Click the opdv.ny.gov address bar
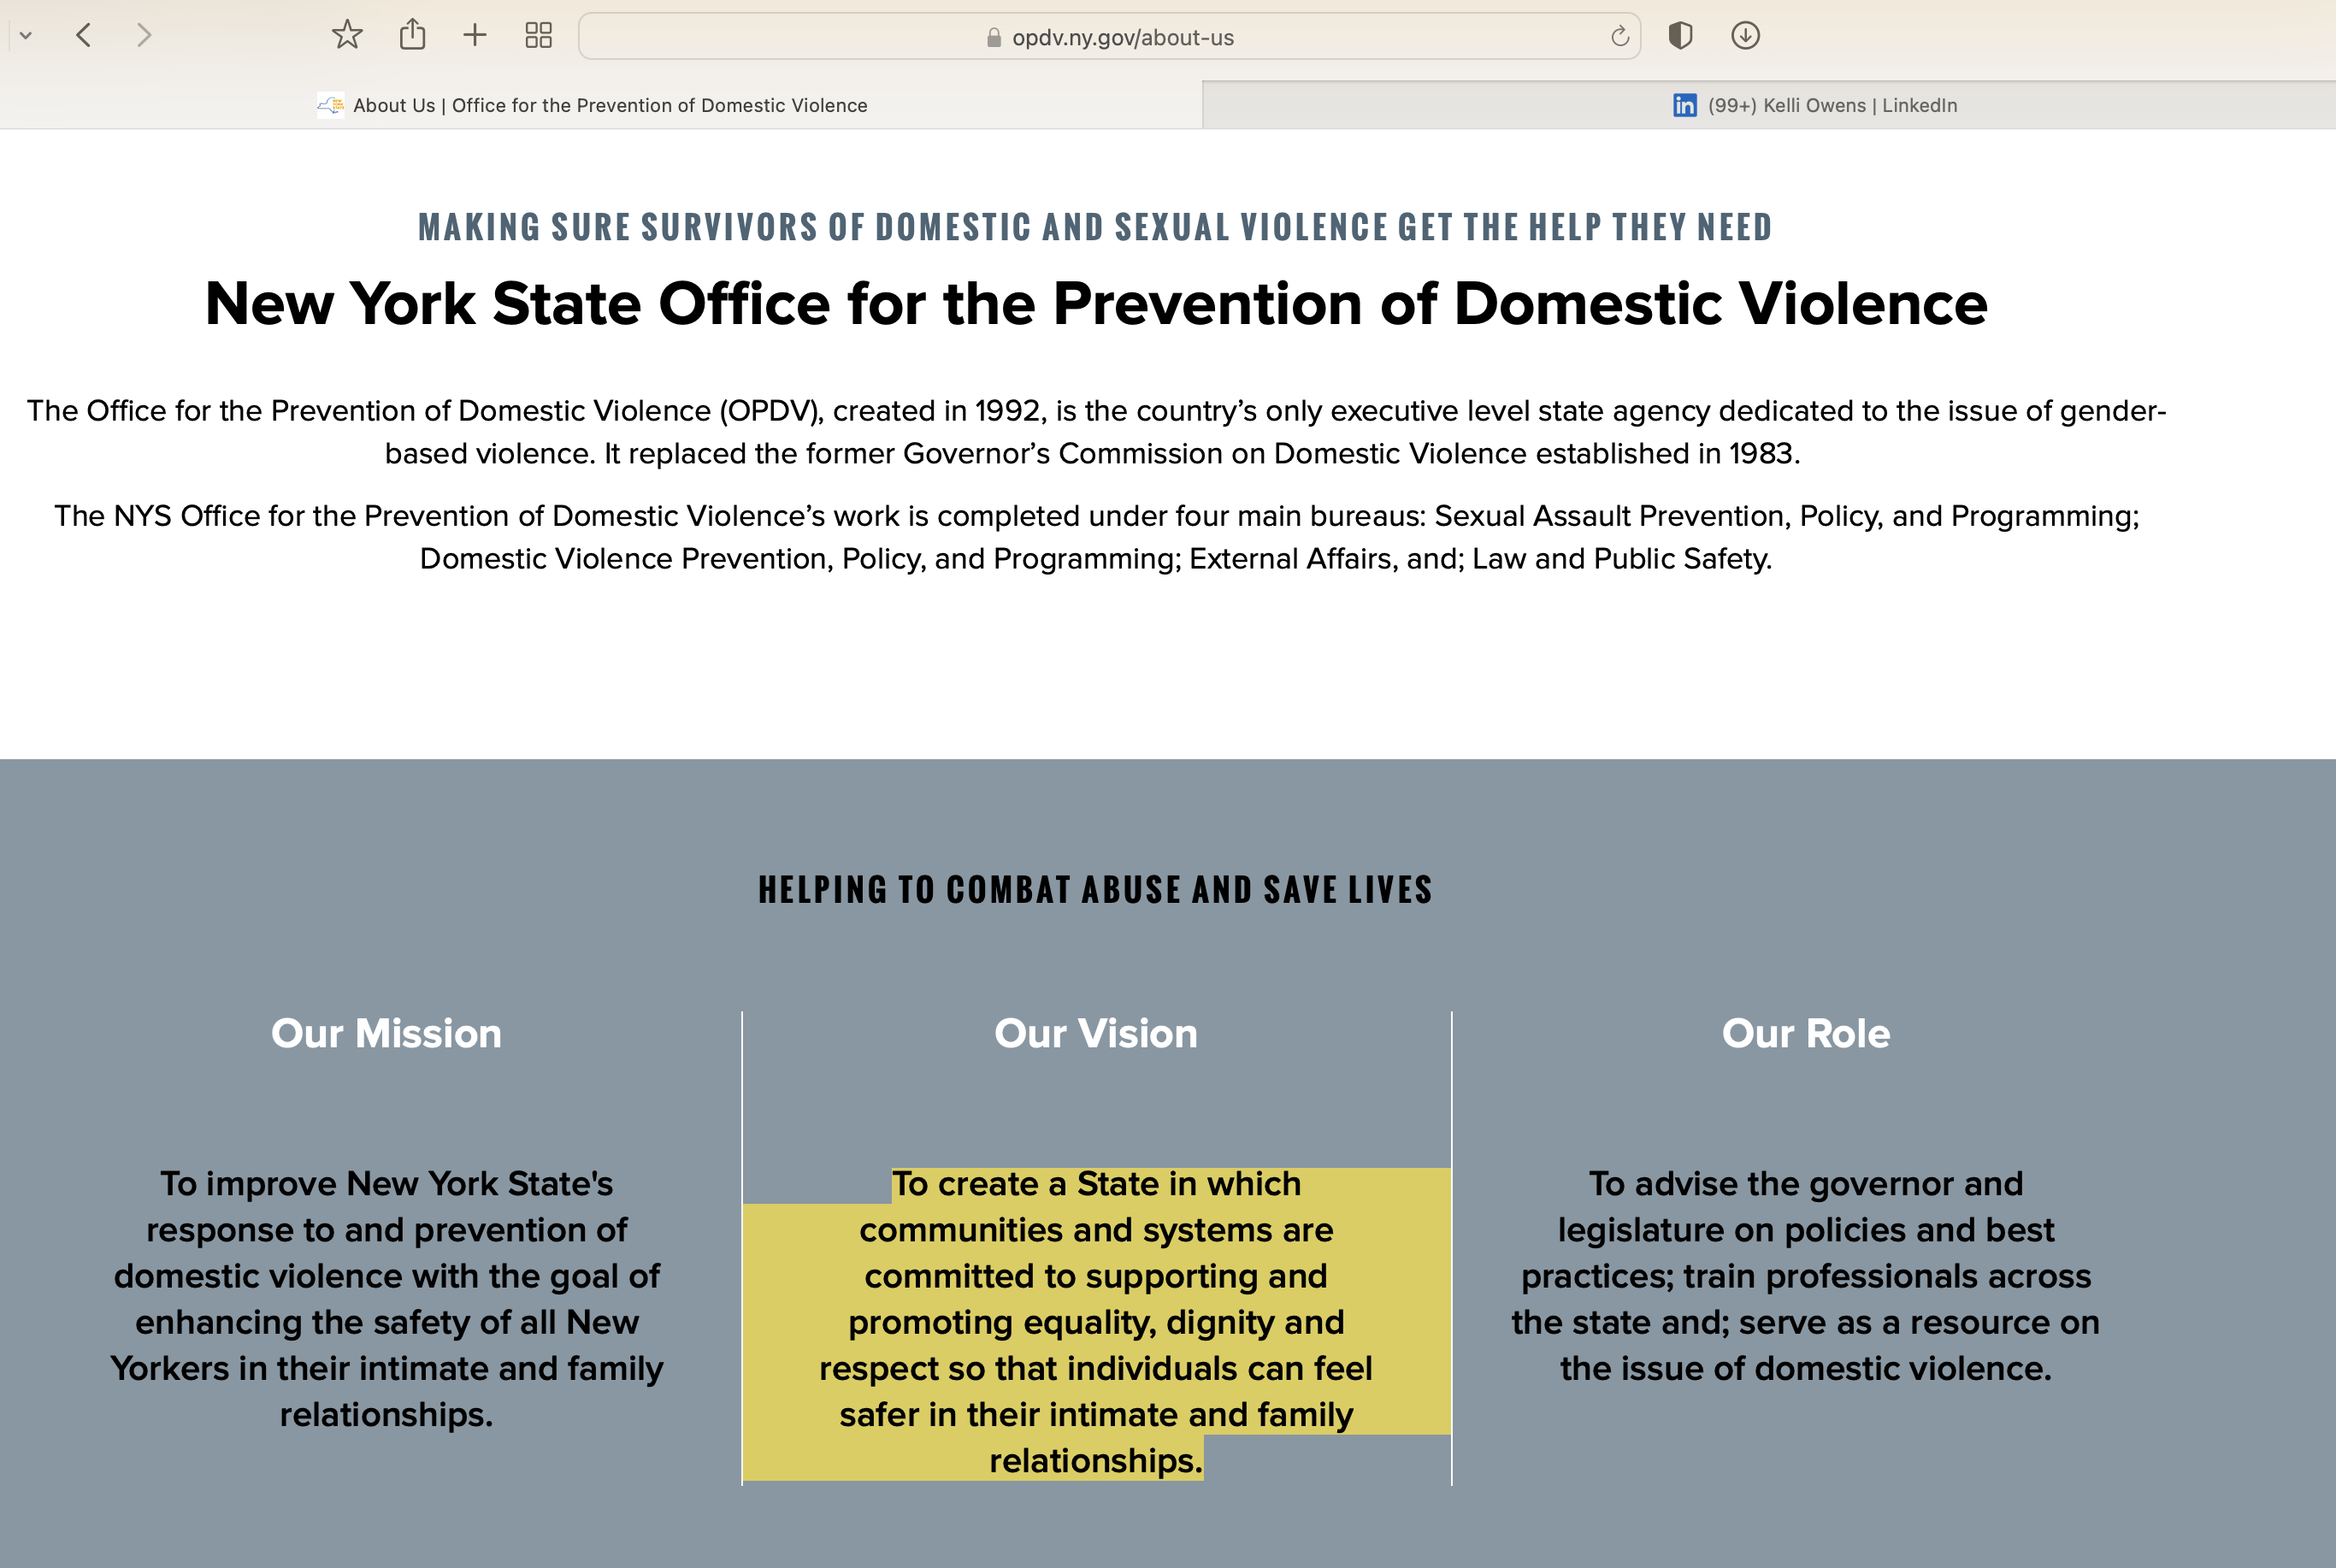Image resolution: width=2336 pixels, height=1568 pixels. point(1121,38)
